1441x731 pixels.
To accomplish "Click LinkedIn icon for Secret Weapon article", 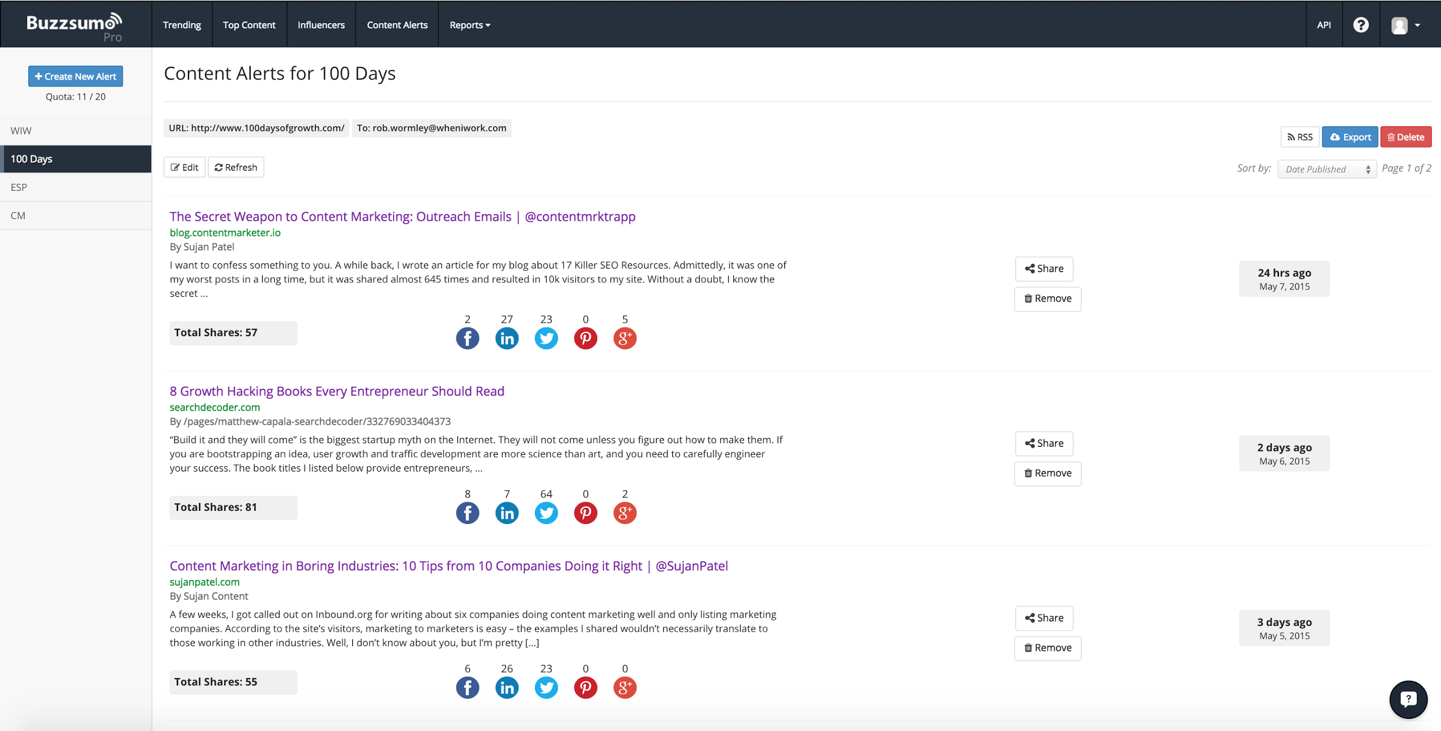I will (507, 338).
